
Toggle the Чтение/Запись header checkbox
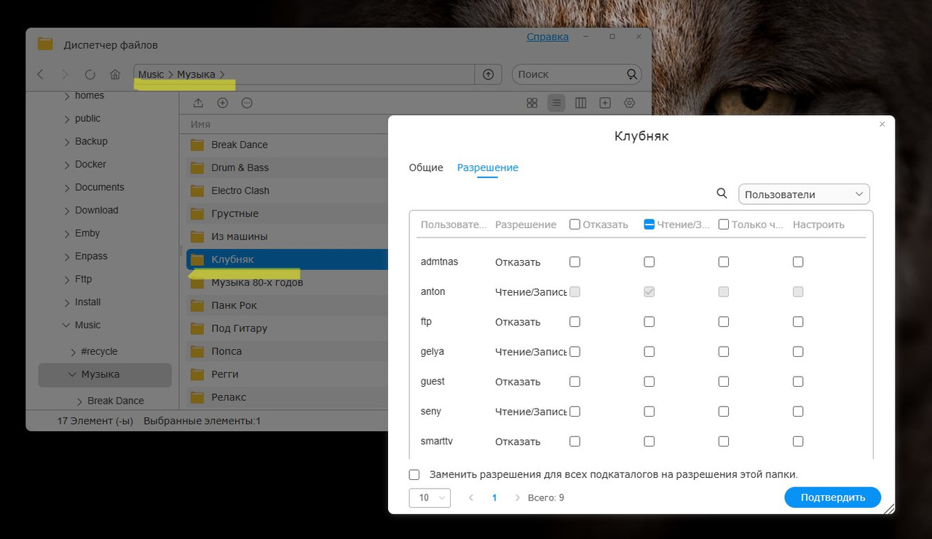649,224
